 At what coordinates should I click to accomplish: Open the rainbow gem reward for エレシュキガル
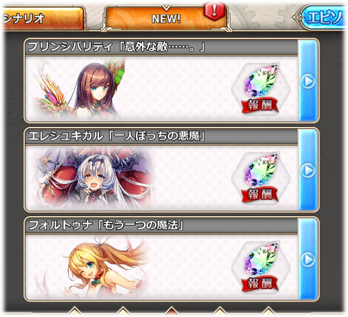click(x=261, y=169)
